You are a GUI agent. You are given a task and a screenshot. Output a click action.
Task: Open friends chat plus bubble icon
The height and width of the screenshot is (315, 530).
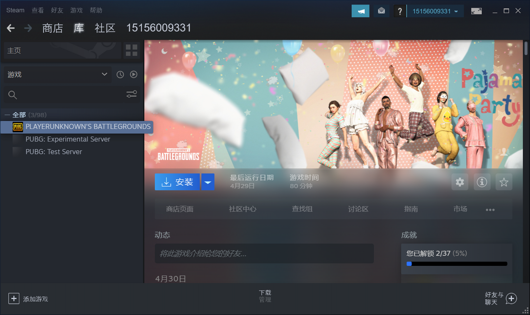[511, 299]
